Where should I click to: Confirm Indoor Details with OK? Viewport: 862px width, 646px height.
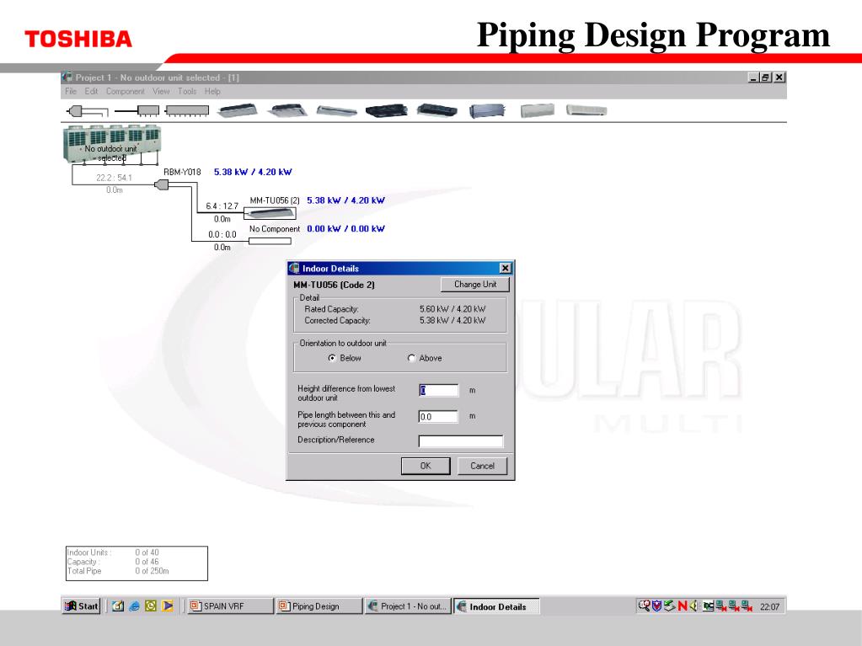426,466
